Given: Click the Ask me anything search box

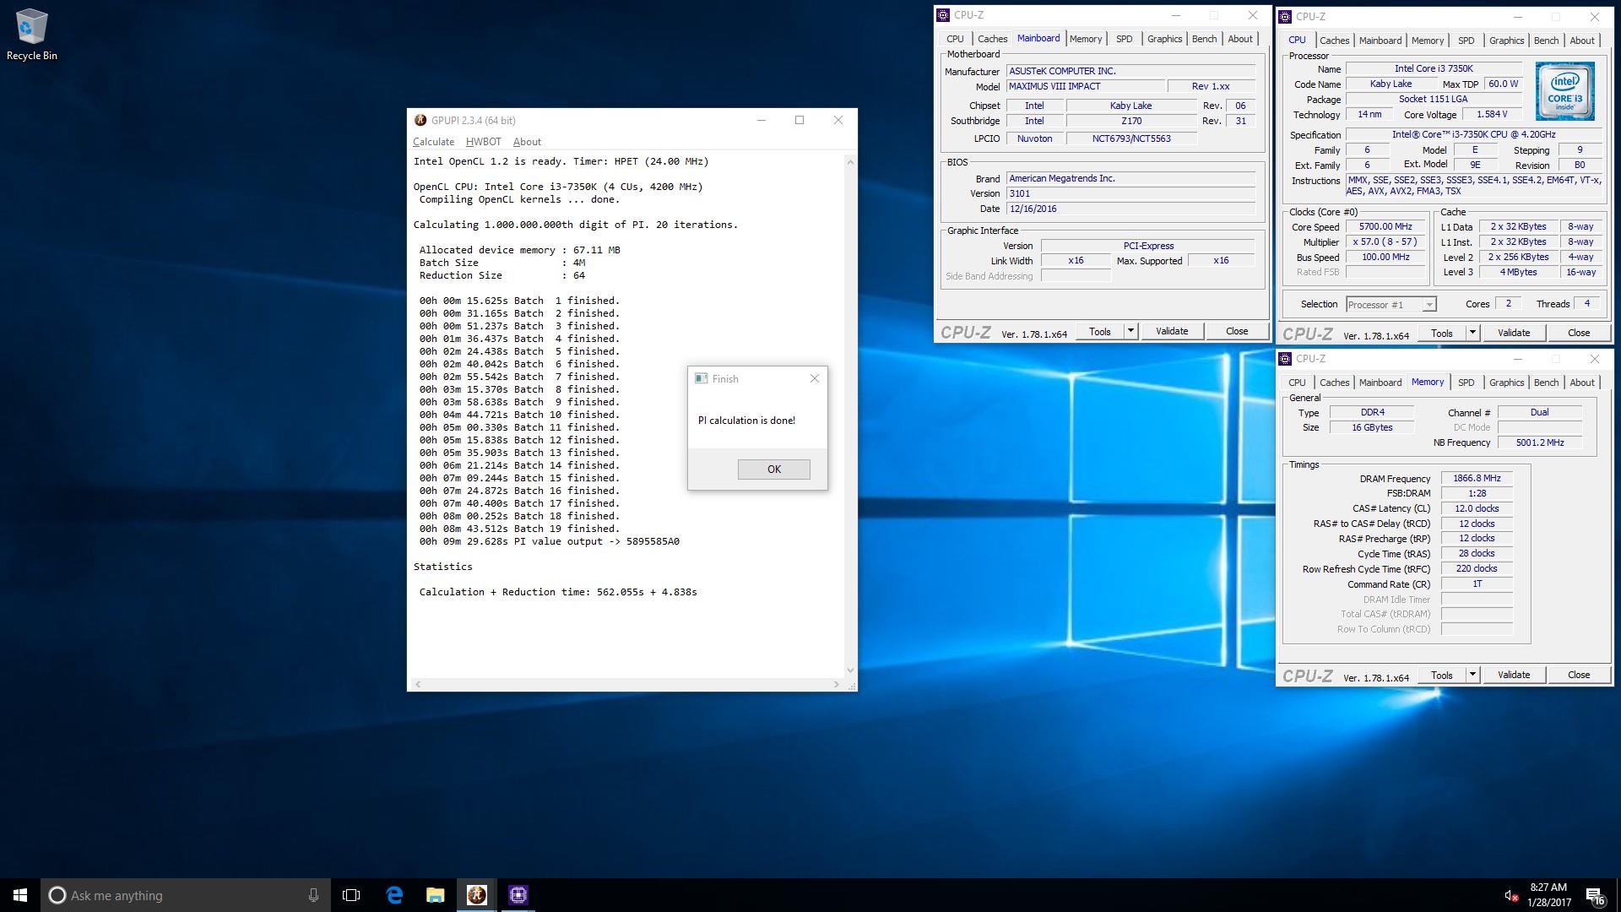Looking at the screenshot, I should (184, 895).
